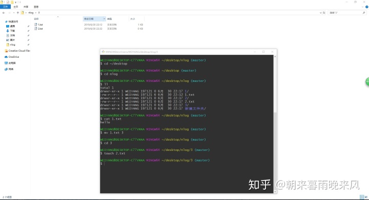369x200 pixels.
Task: Click the 0 KB size cell of 2.txt
Action: (x=140, y=29)
